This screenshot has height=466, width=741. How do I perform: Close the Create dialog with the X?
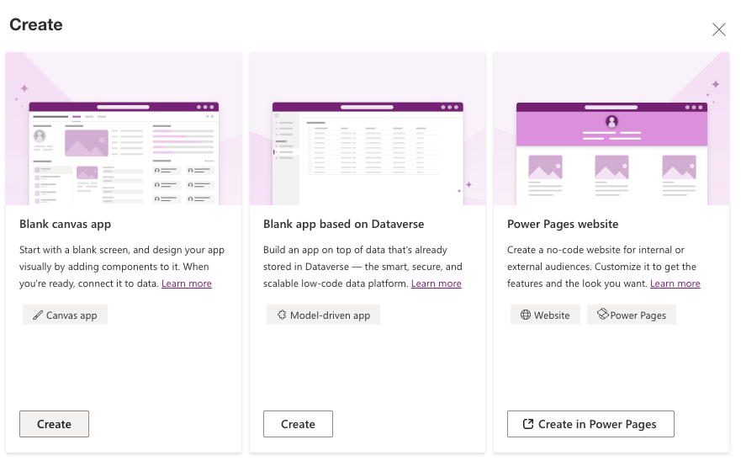[x=719, y=29]
